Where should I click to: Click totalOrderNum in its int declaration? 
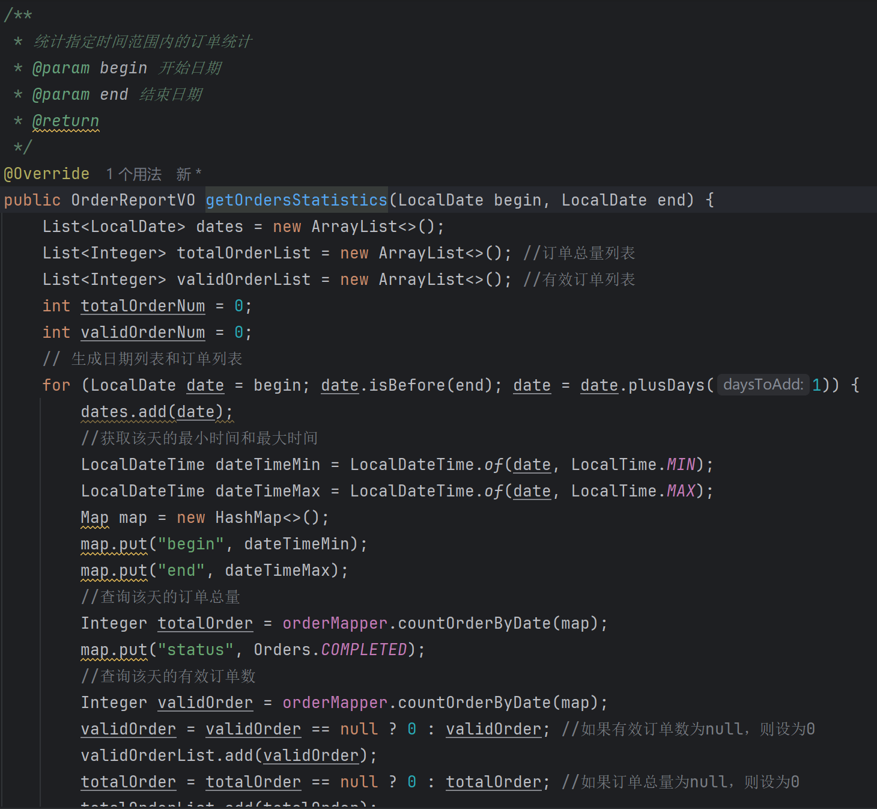pyautogui.click(x=143, y=306)
